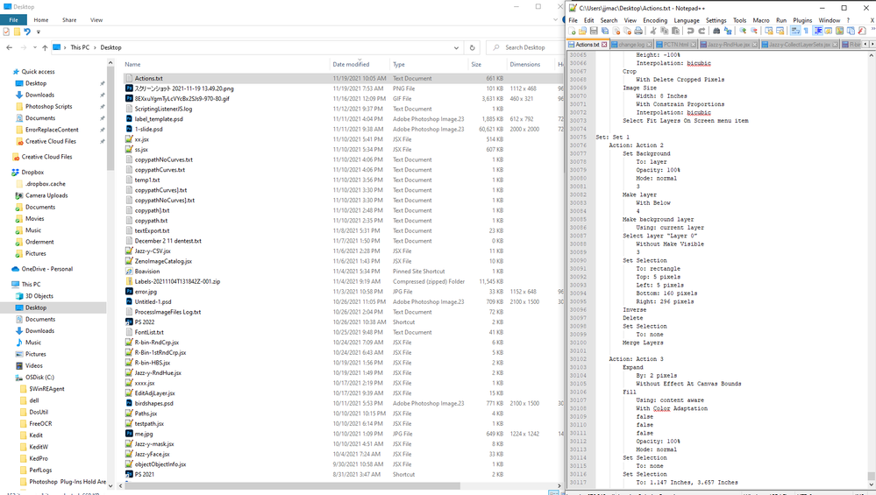Close the Actions.txt tab in Notepad++

point(604,44)
